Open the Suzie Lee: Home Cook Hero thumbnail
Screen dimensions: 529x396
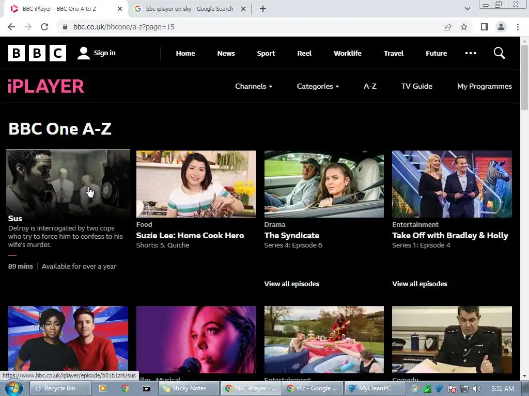click(x=196, y=184)
